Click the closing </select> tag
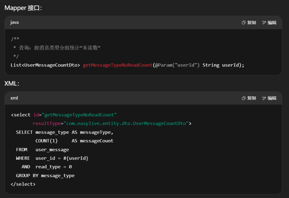 (x=23, y=184)
